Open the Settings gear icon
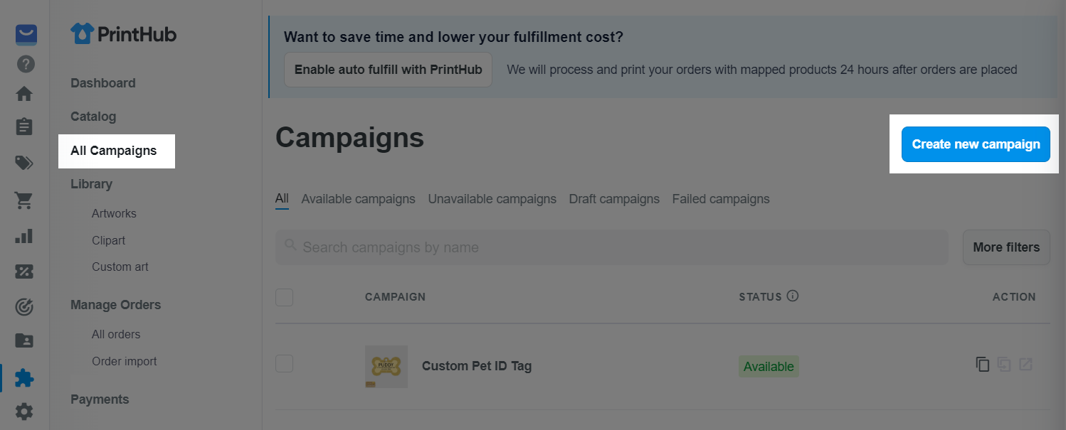 [24, 411]
